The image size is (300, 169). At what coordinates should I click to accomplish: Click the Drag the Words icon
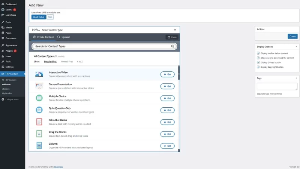39,134
